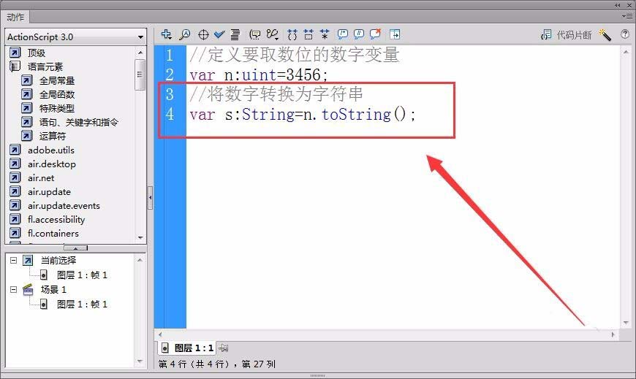Open ActionScript 3.0 version dropdown
The height and width of the screenshot is (379, 636).
[75, 37]
